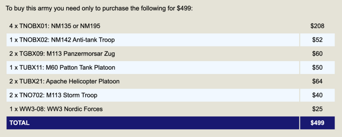
Task: Click the $64 price cell
Action: click(x=317, y=81)
